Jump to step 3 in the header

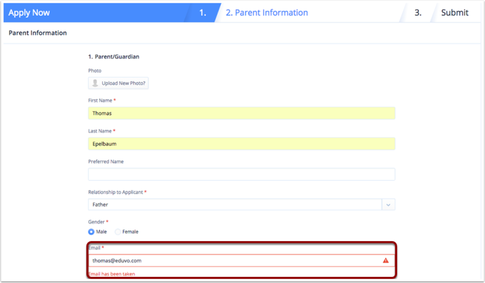click(x=417, y=12)
